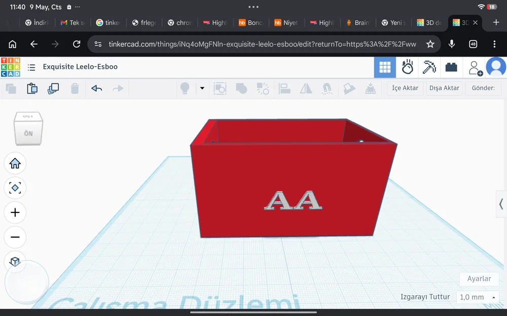This screenshot has width=507, height=316.
Task: Click the Dışa Aktar button
Action: (444, 88)
